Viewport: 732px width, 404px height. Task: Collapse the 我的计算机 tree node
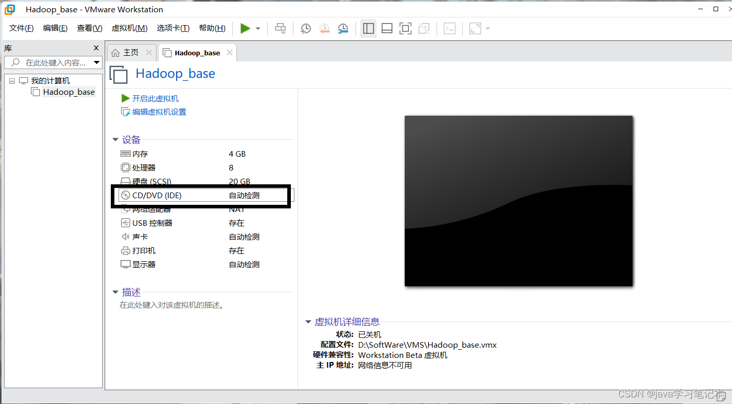(12, 81)
